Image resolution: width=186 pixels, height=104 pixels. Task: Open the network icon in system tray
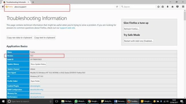click(165, 101)
